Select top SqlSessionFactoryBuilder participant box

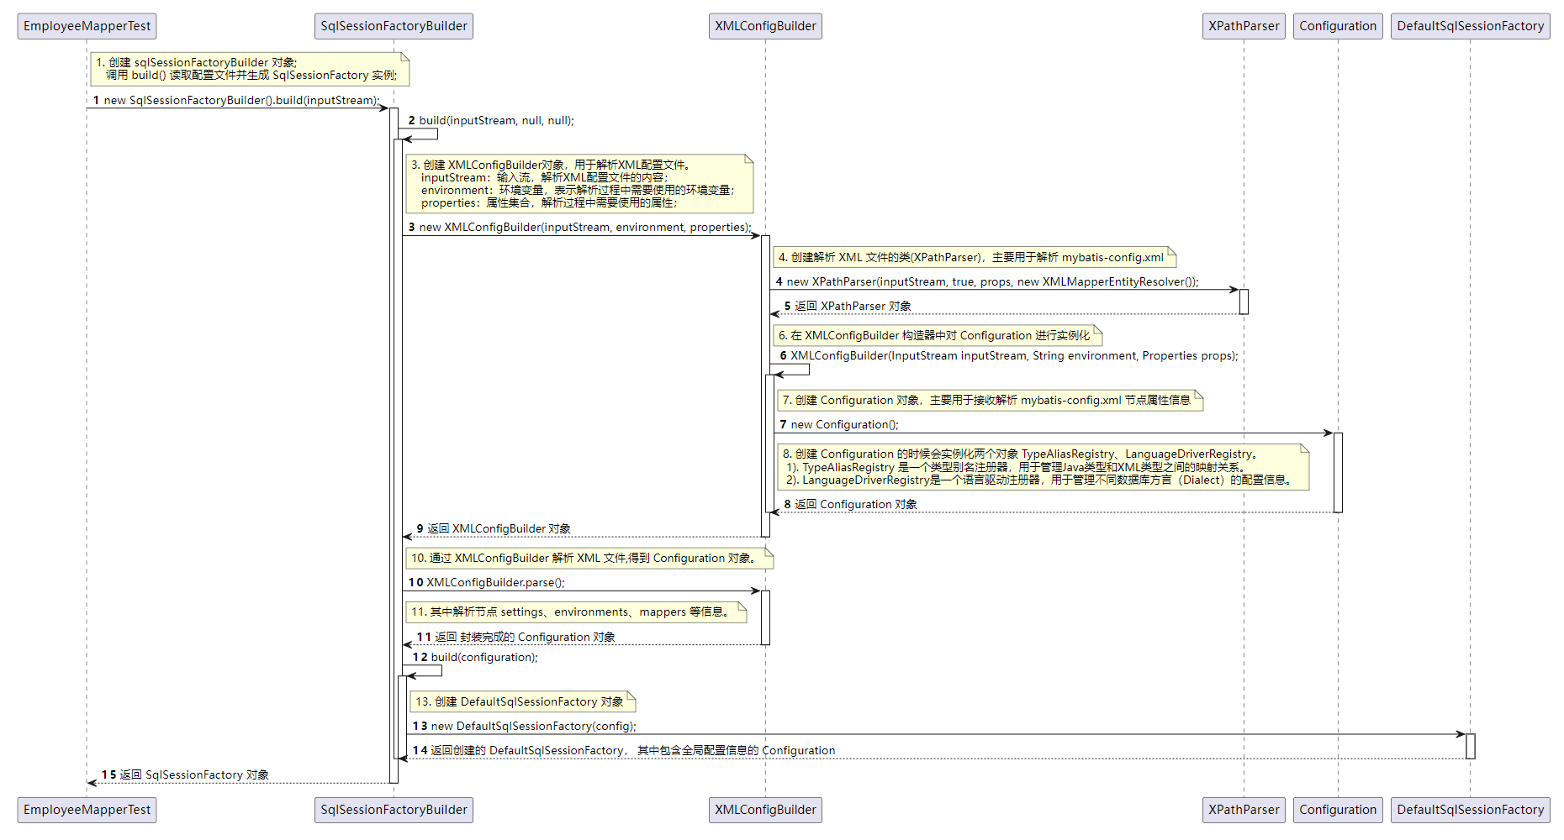tap(394, 26)
